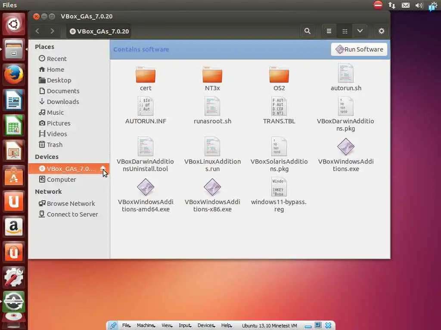Click the red error notification indicator

point(378,5)
